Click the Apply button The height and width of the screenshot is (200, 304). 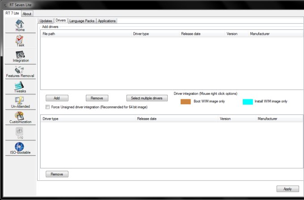click(287, 189)
